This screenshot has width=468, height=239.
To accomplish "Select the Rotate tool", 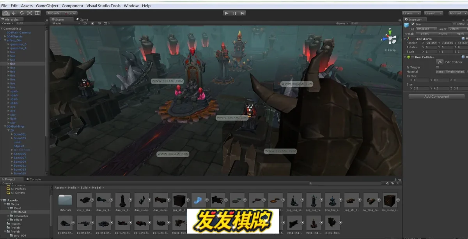I will click(x=21, y=13).
